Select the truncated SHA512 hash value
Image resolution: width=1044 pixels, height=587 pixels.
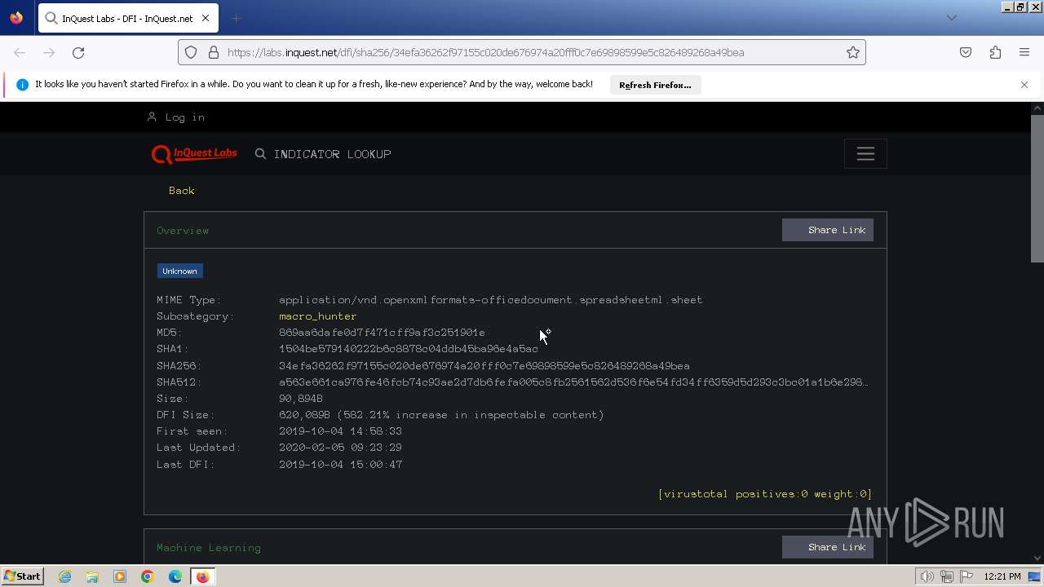point(573,382)
